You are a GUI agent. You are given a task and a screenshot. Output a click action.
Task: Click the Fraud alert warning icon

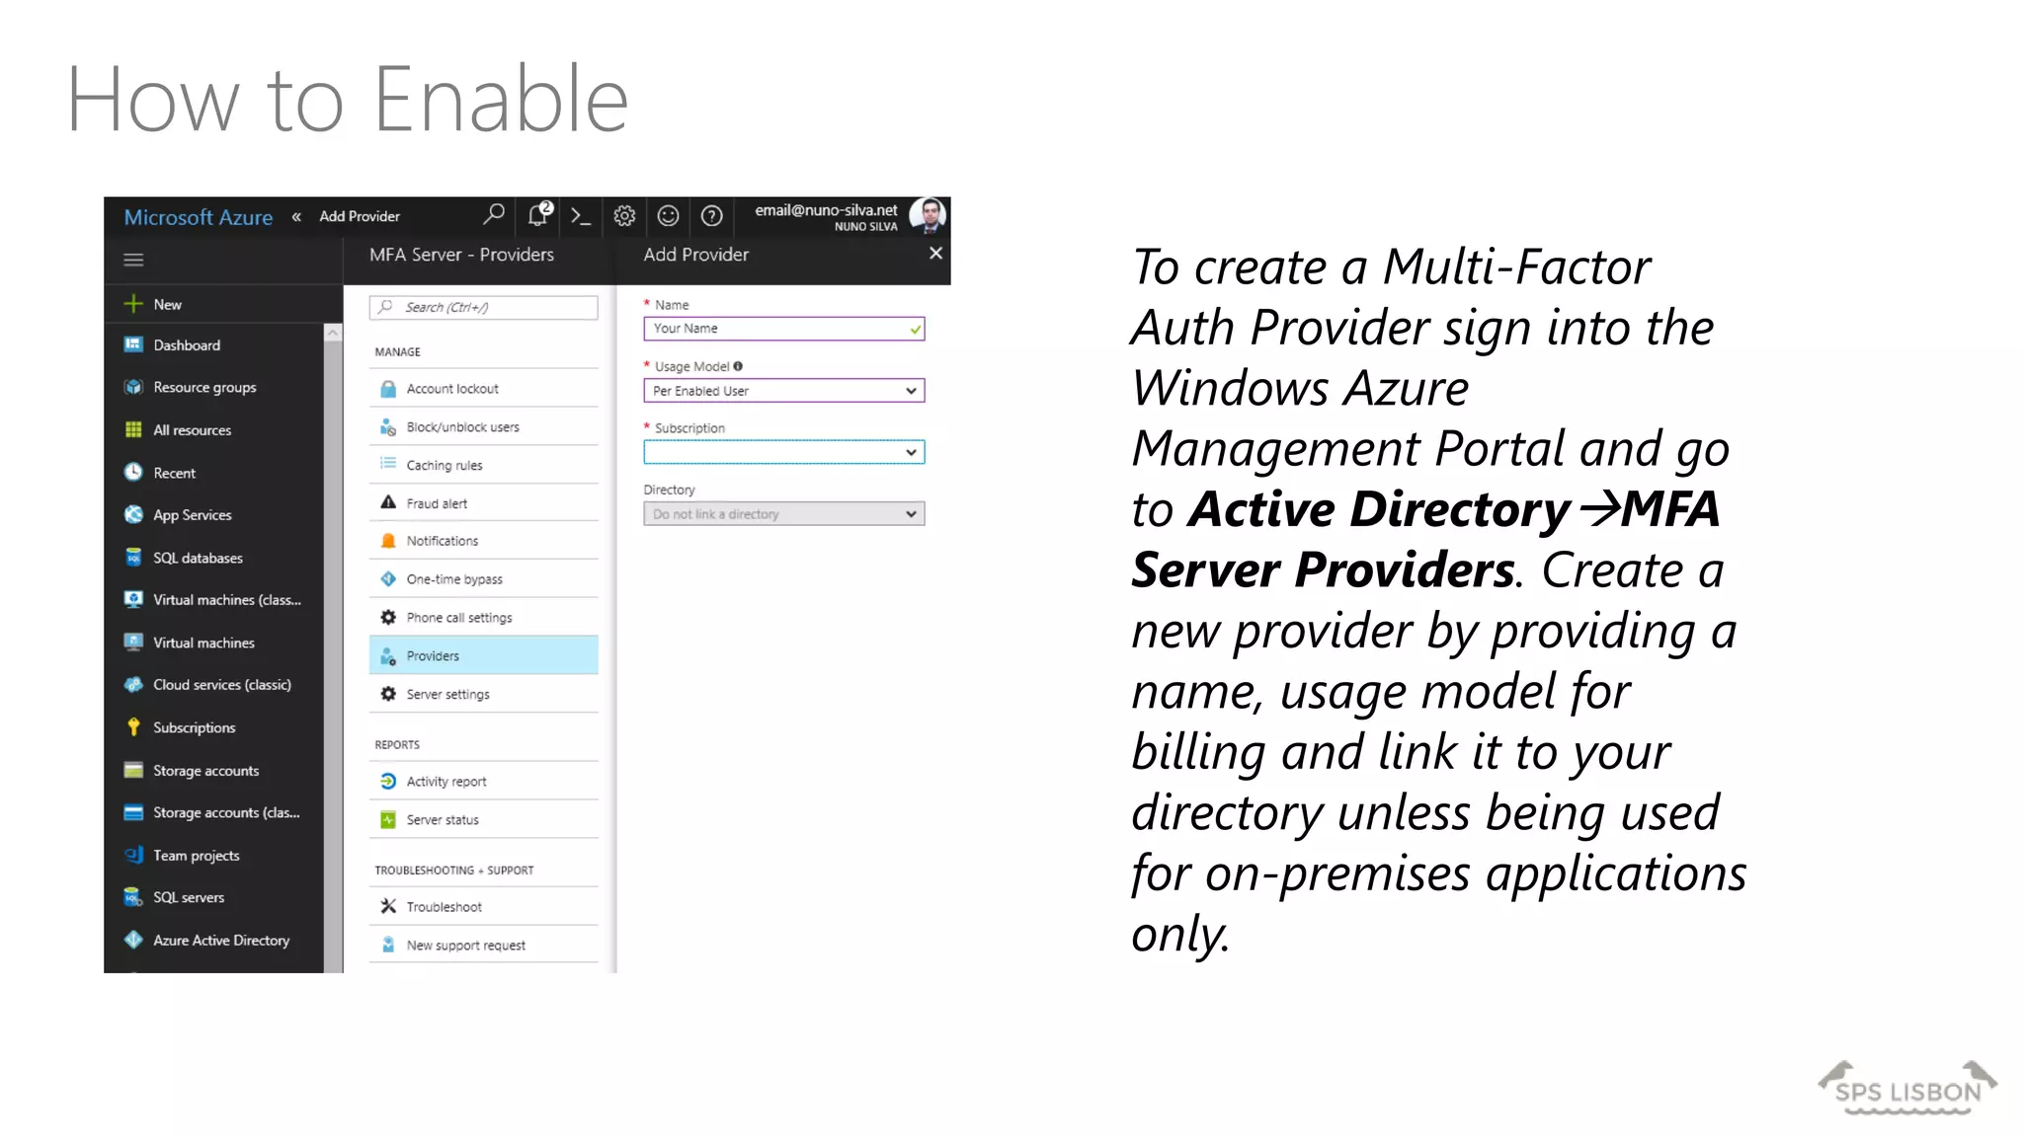(388, 502)
